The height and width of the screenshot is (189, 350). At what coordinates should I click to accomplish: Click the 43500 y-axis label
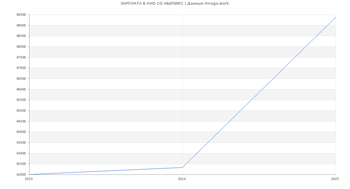[21, 143]
